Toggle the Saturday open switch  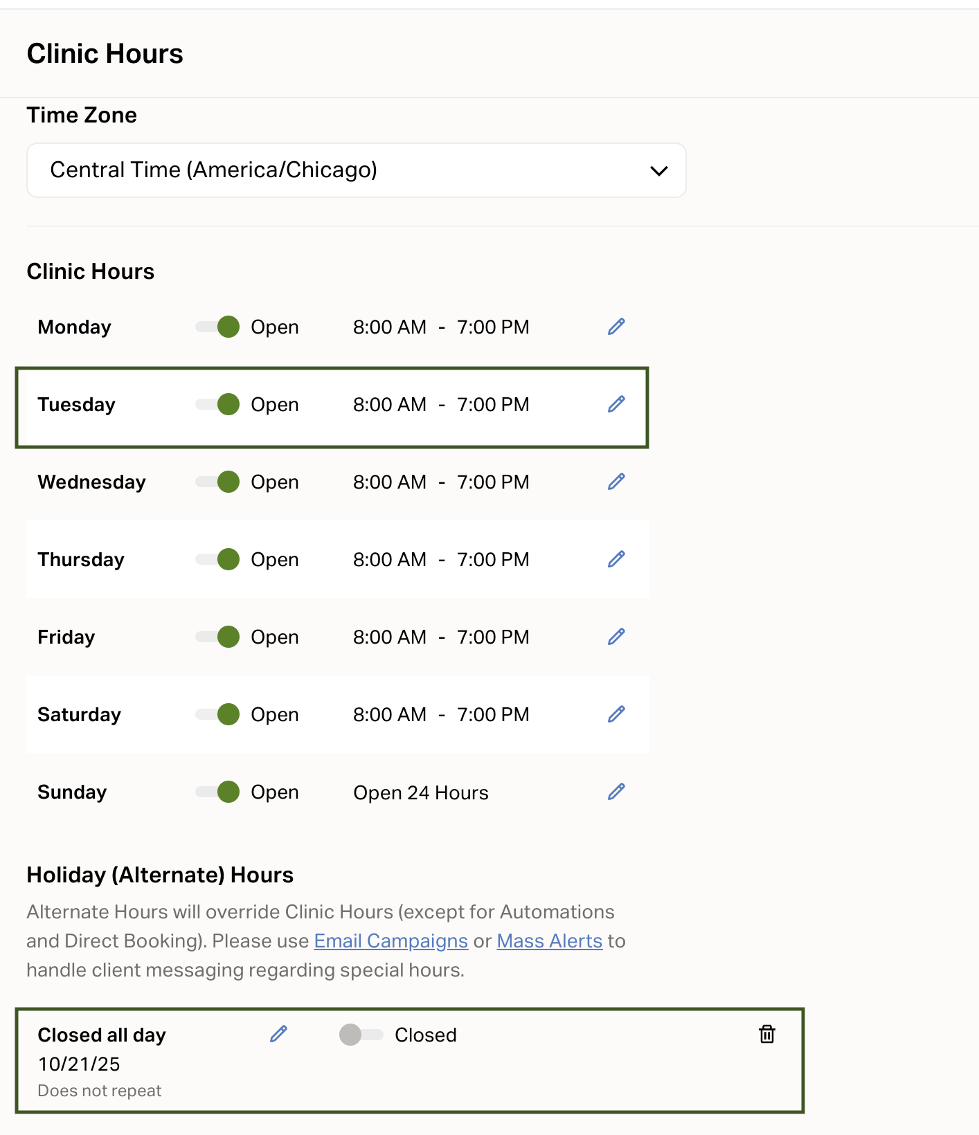(218, 714)
